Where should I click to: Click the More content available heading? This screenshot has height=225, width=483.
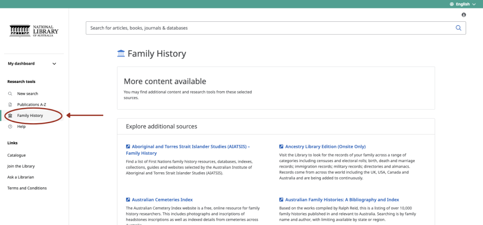pos(165,82)
